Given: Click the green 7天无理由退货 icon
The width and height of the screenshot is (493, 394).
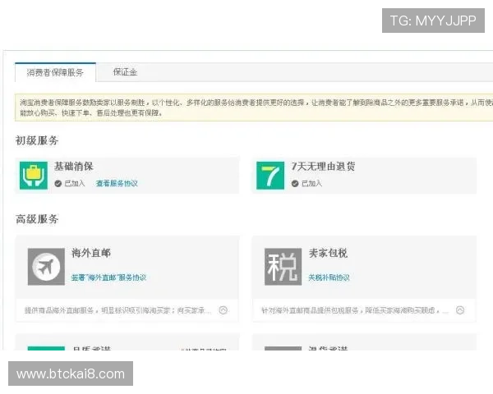Looking at the screenshot, I should 270,176.
